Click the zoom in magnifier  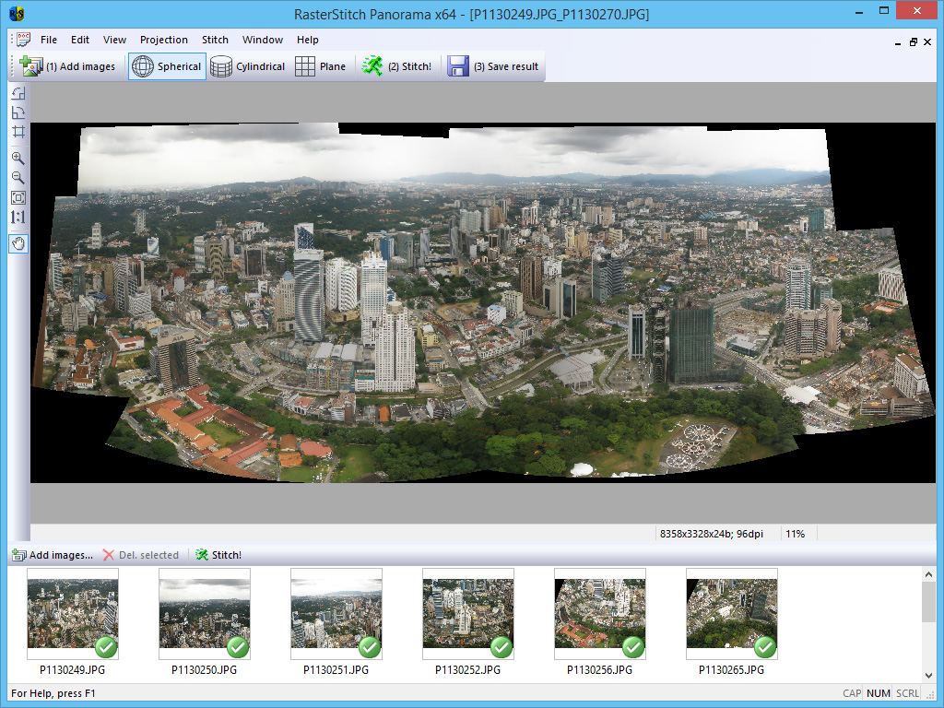[x=18, y=159]
